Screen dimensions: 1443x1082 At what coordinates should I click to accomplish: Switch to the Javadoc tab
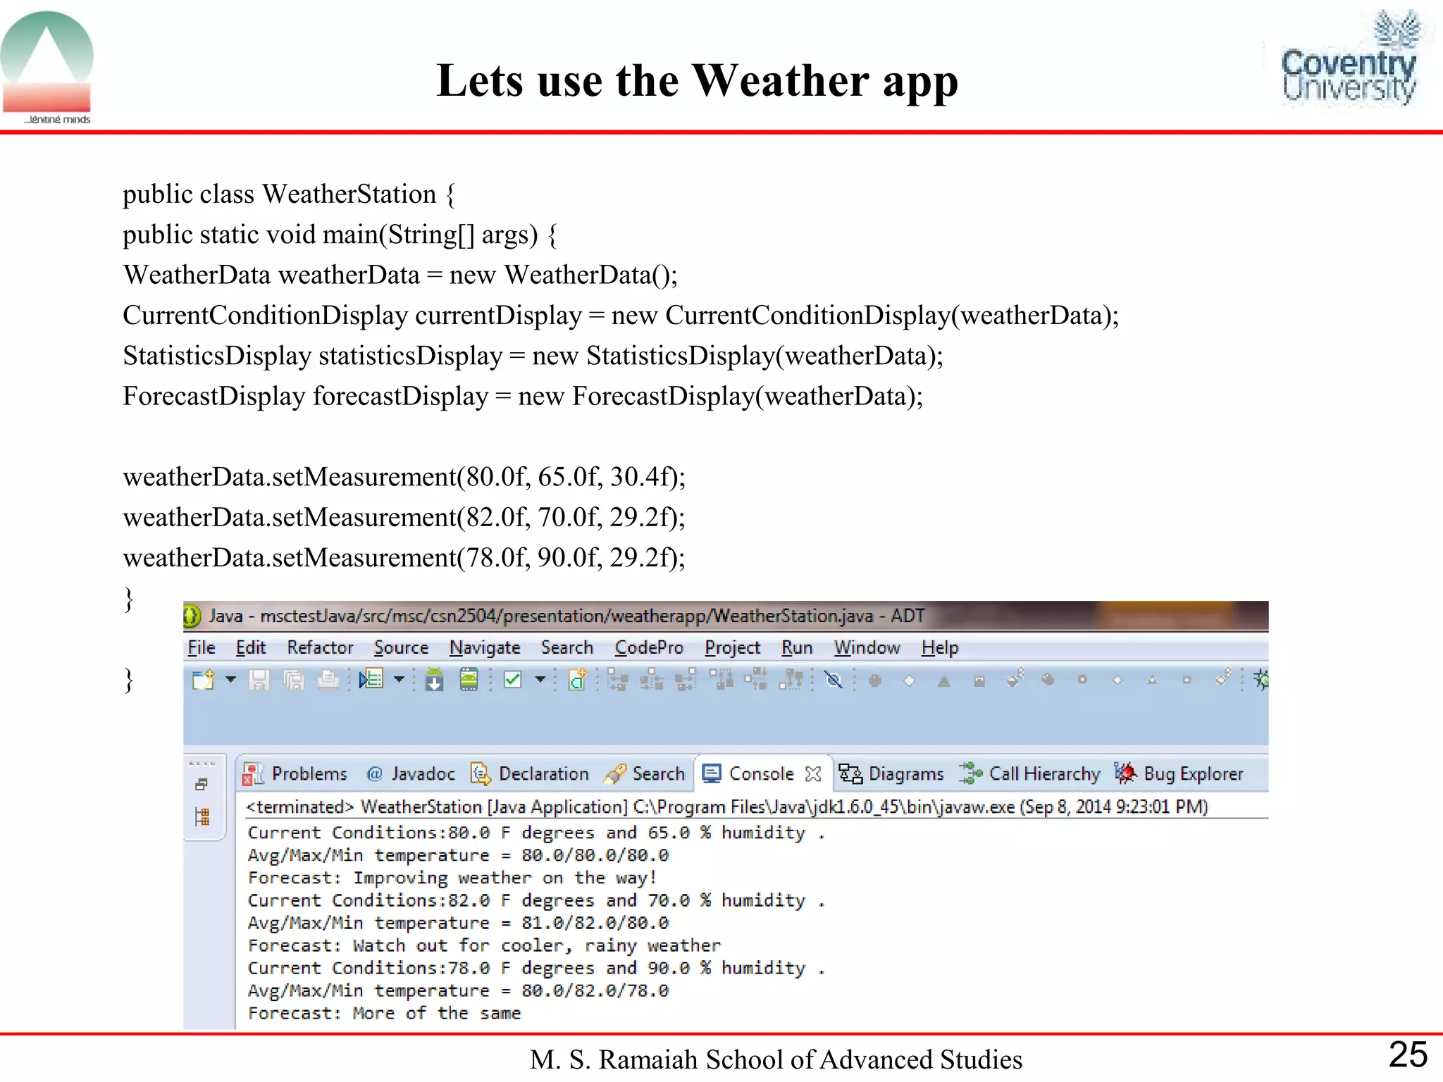click(411, 773)
